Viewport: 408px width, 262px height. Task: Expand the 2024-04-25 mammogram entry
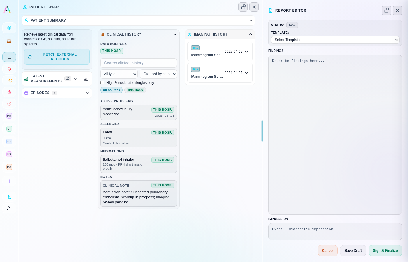click(x=247, y=73)
